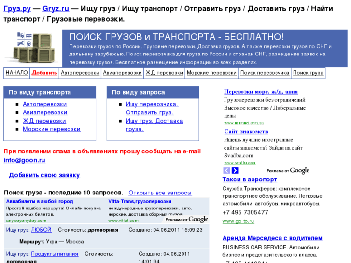Select the red Добавить menu item
The width and height of the screenshot is (351, 263).
(44, 73)
